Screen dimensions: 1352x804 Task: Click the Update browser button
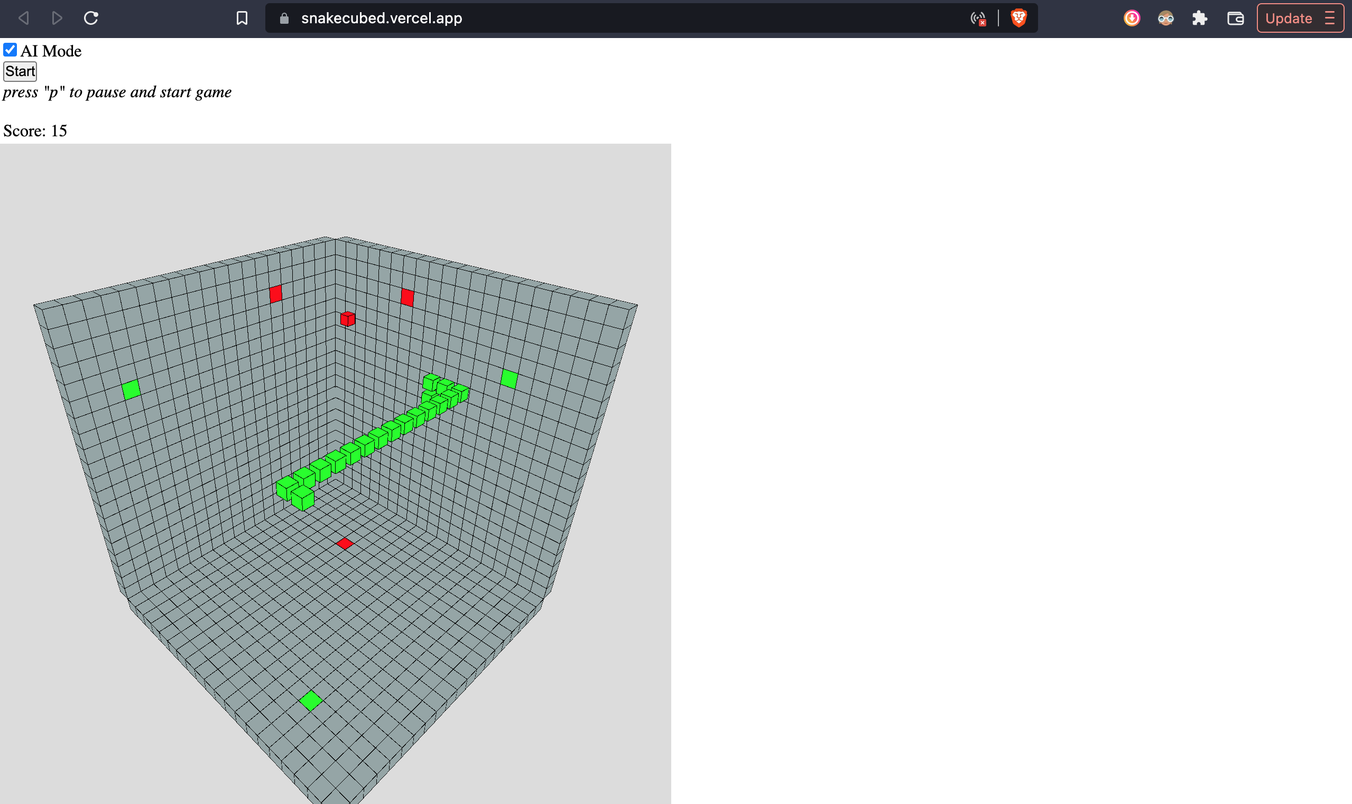pyautogui.click(x=1288, y=18)
